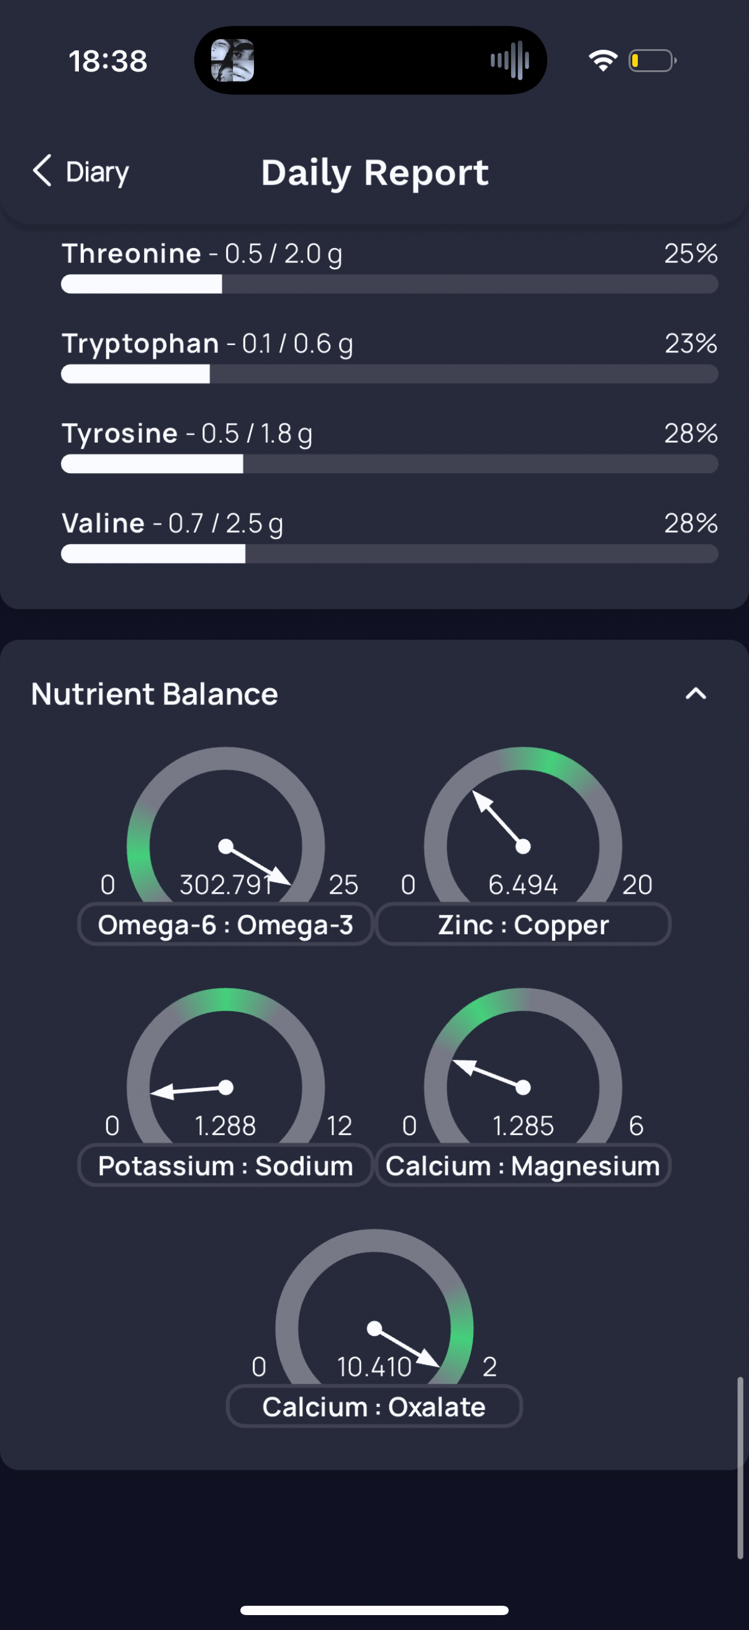Tap the audio waveform indicator
The width and height of the screenshot is (749, 1630).
pos(509,60)
